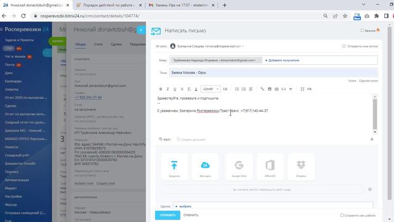Open text alignment options
Image resolution: width=394 pixels, height=222 pixels.
pyautogui.click(x=251, y=89)
